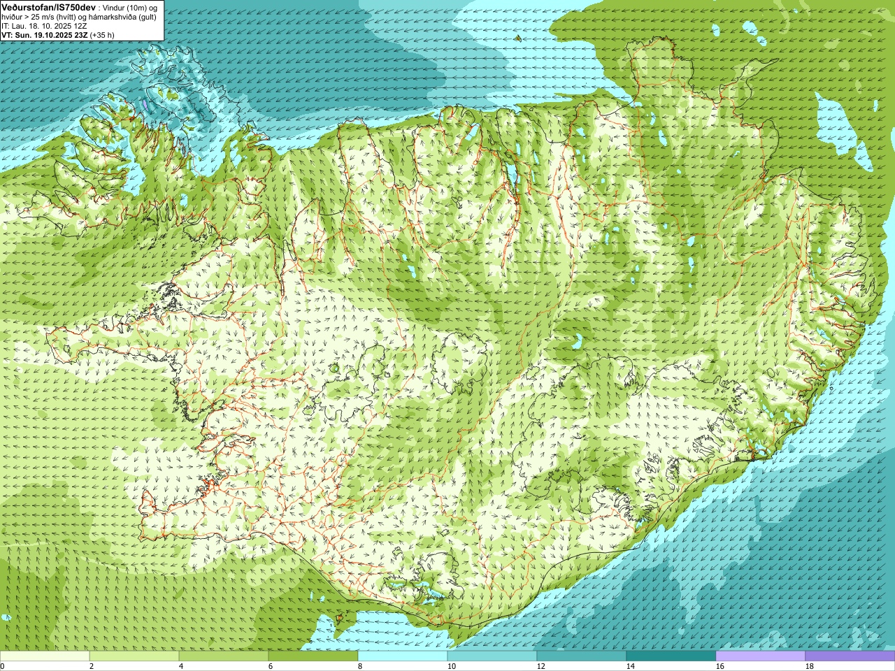This screenshot has height=671, width=895.
Task: Click the Veðurstofan/IS750dev title text
Action: pos(48,7)
